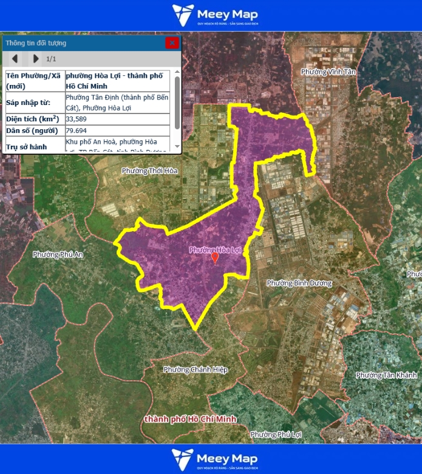The image size is (422, 474).
Task: Select Phường Phú Lợi on map
Action: [x=276, y=435]
